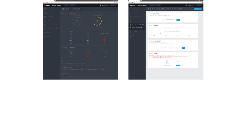Click the blue save settings button in right window

click(x=198, y=9)
